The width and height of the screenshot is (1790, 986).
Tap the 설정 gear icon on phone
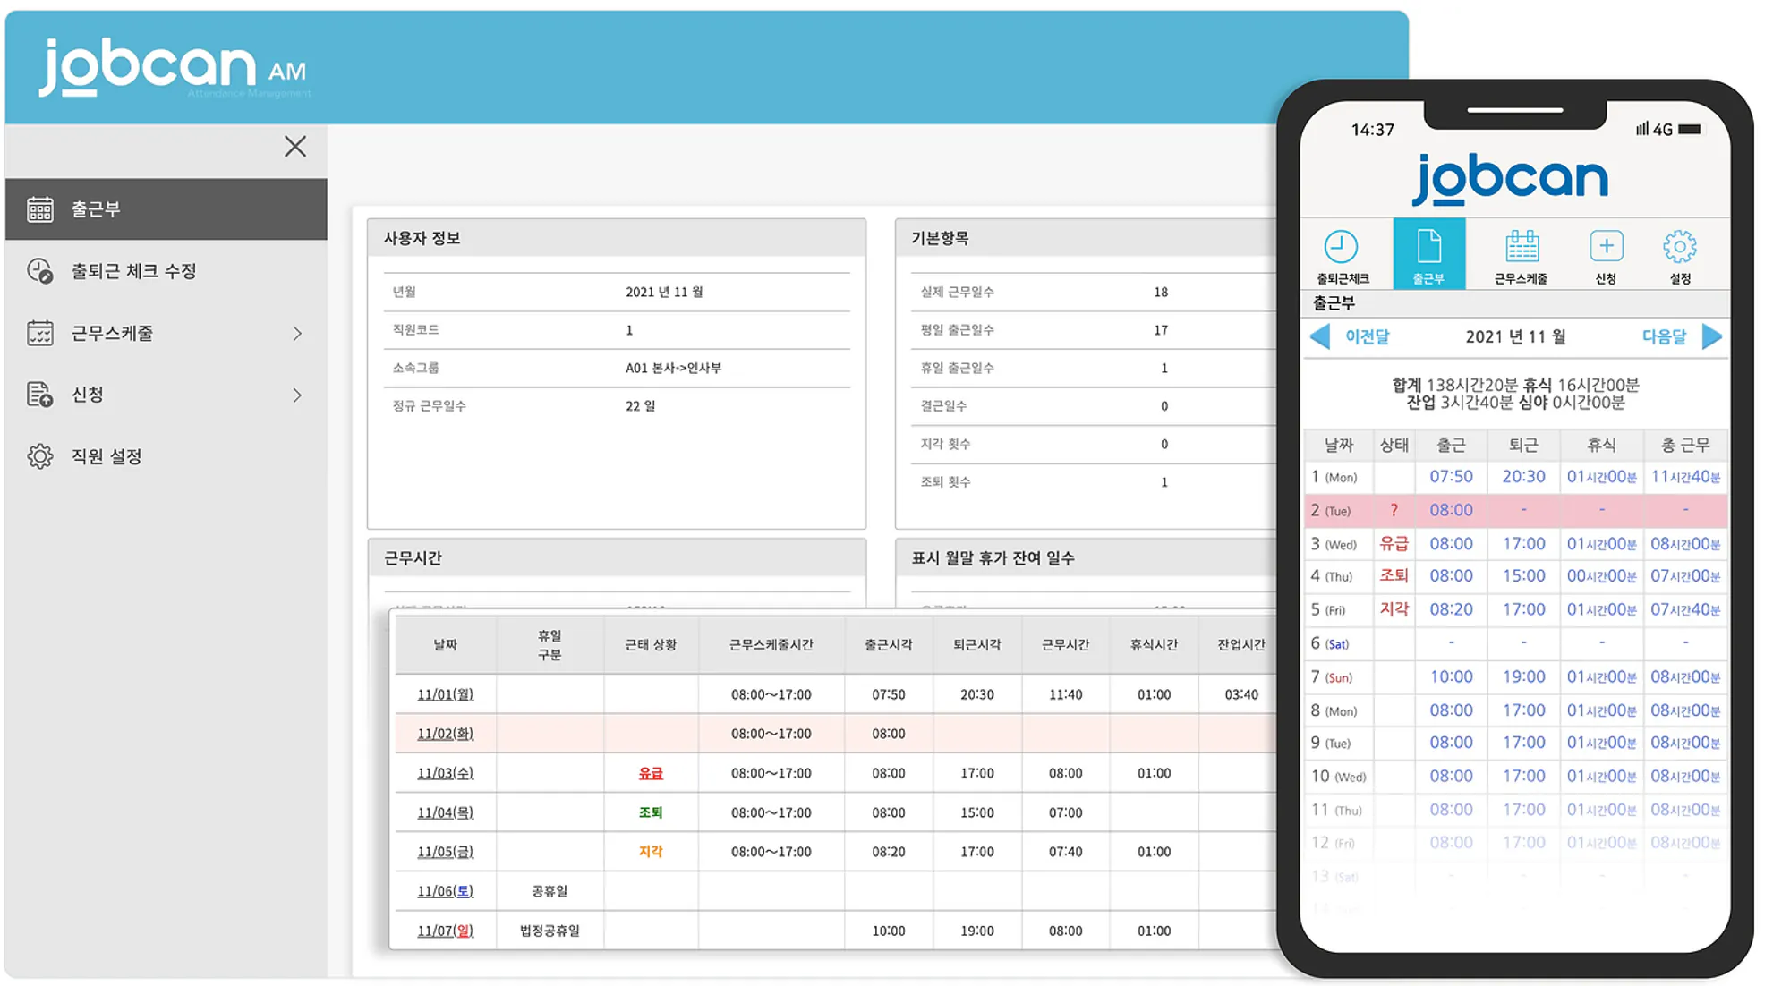pos(1680,246)
